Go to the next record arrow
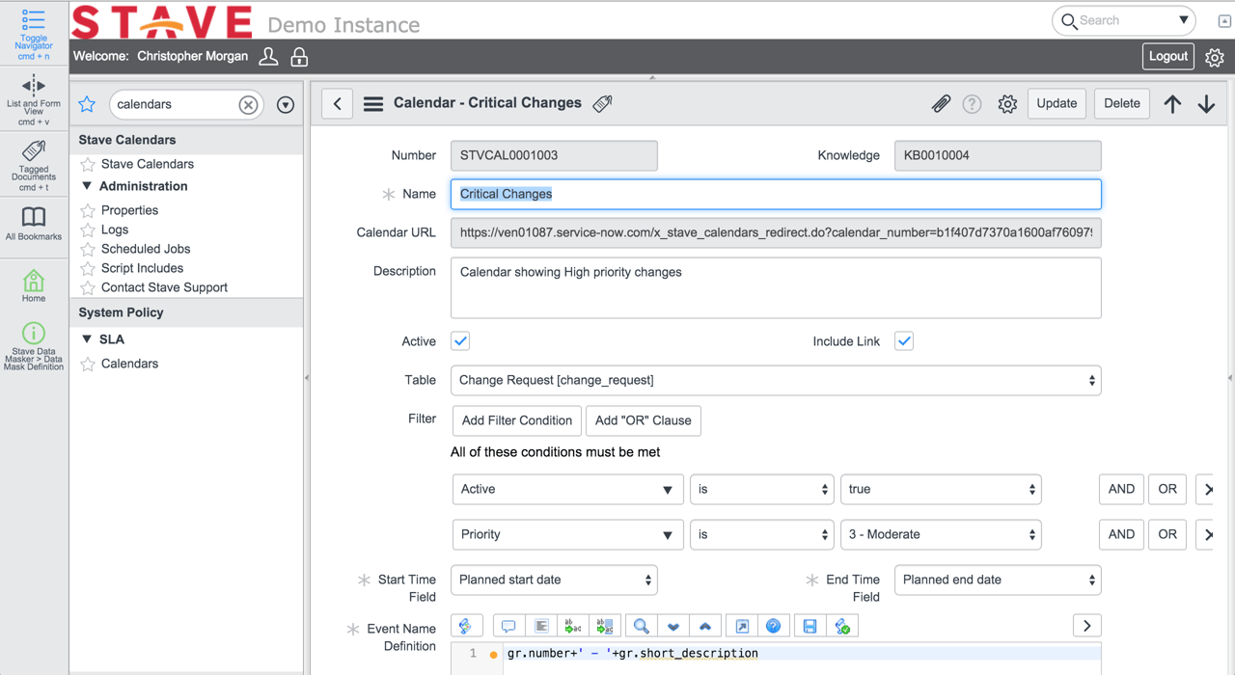 click(x=1206, y=104)
